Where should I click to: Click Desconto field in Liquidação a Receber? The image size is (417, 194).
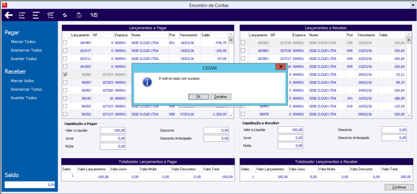coord(394,130)
